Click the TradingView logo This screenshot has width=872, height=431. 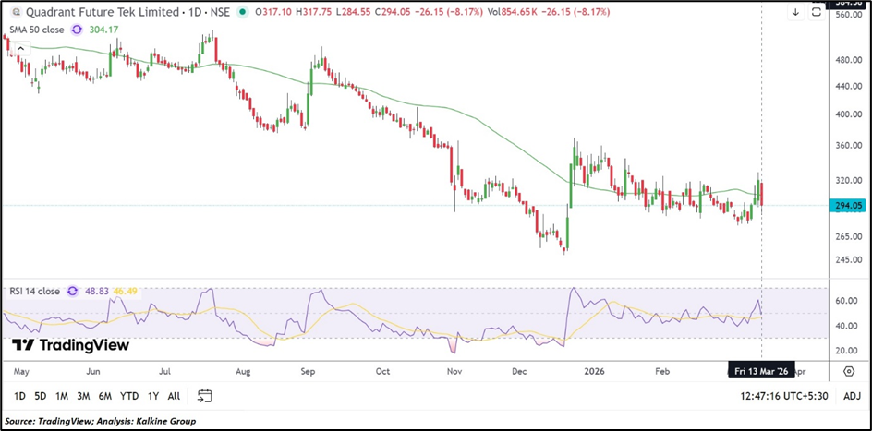[x=70, y=345]
